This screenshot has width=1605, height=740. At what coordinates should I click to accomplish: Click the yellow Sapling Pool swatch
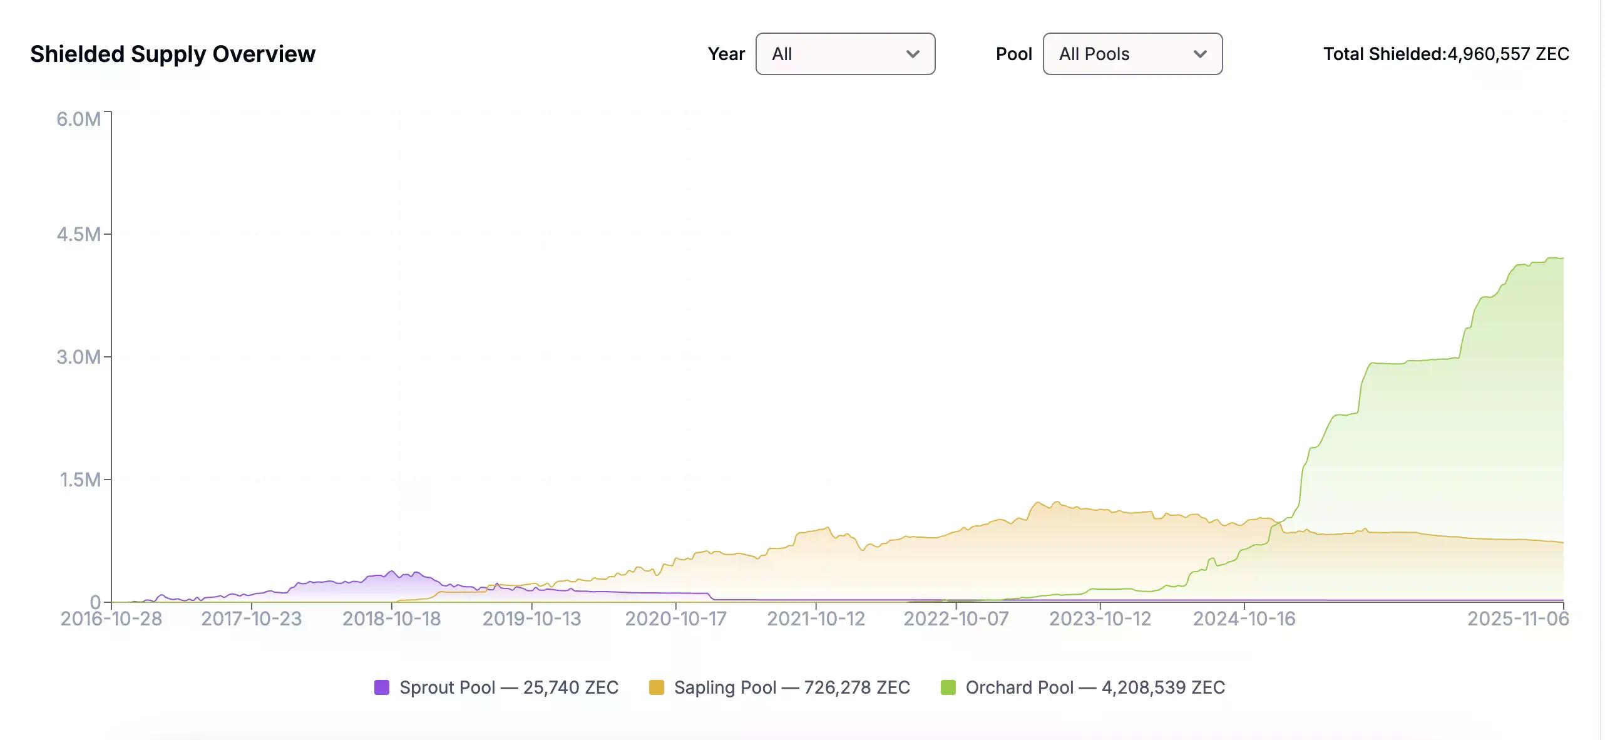pos(656,687)
